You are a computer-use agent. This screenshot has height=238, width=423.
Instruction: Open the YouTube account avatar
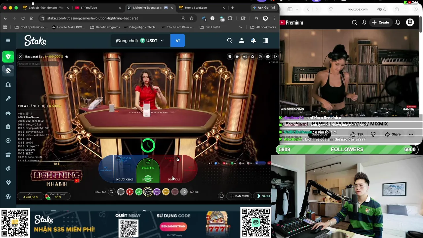coord(410,22)
